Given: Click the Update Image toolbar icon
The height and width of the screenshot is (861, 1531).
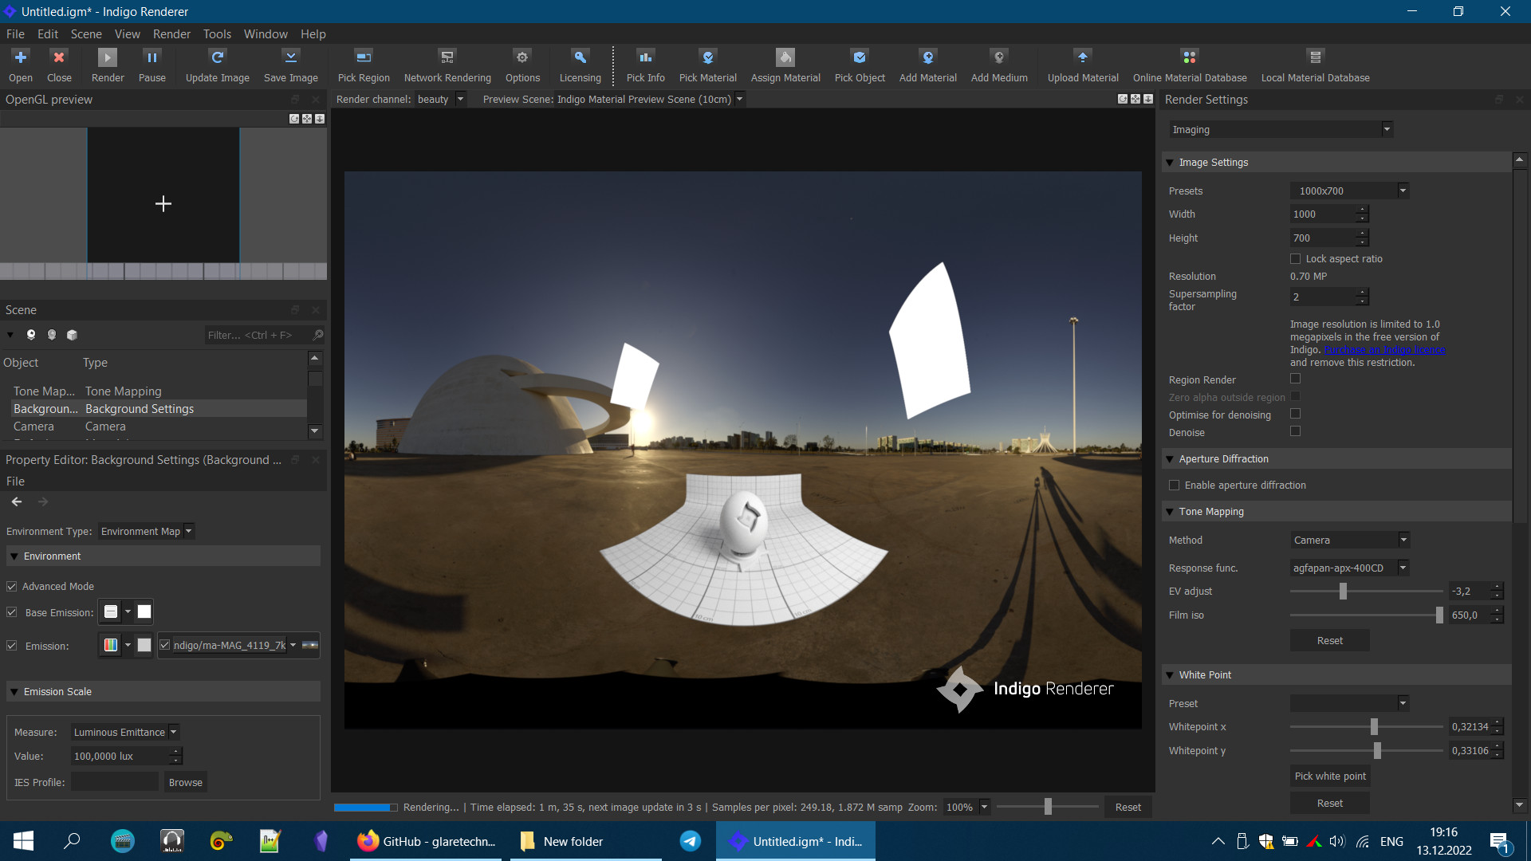Looking at the screenshot, I should [218, 57].
